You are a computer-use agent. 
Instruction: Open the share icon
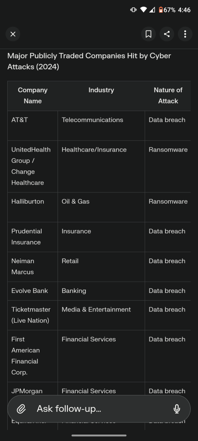coord(167,34)
